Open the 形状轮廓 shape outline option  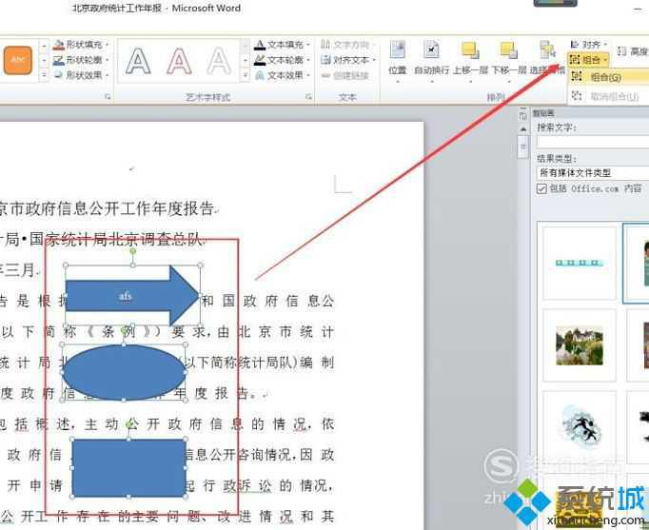(81, 60)
